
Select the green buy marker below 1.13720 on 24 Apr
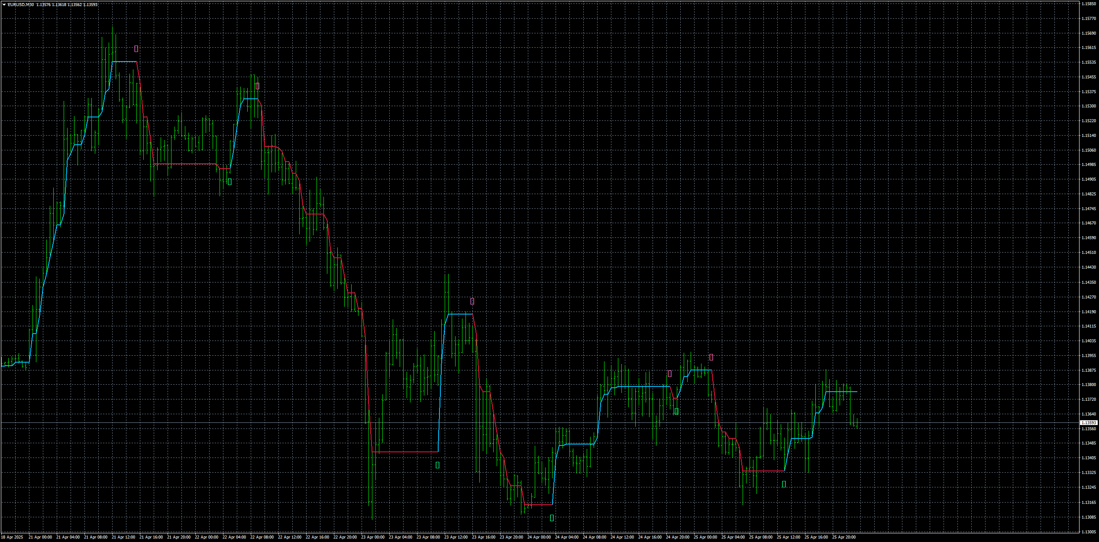pos(677,412)
